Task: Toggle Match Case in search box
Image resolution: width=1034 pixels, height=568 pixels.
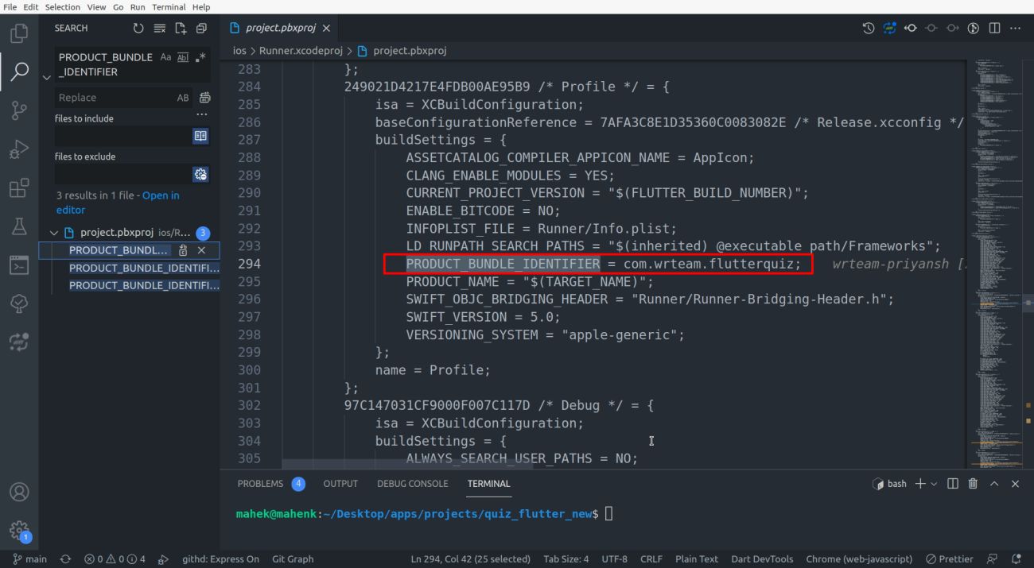Action: (165, 57)
